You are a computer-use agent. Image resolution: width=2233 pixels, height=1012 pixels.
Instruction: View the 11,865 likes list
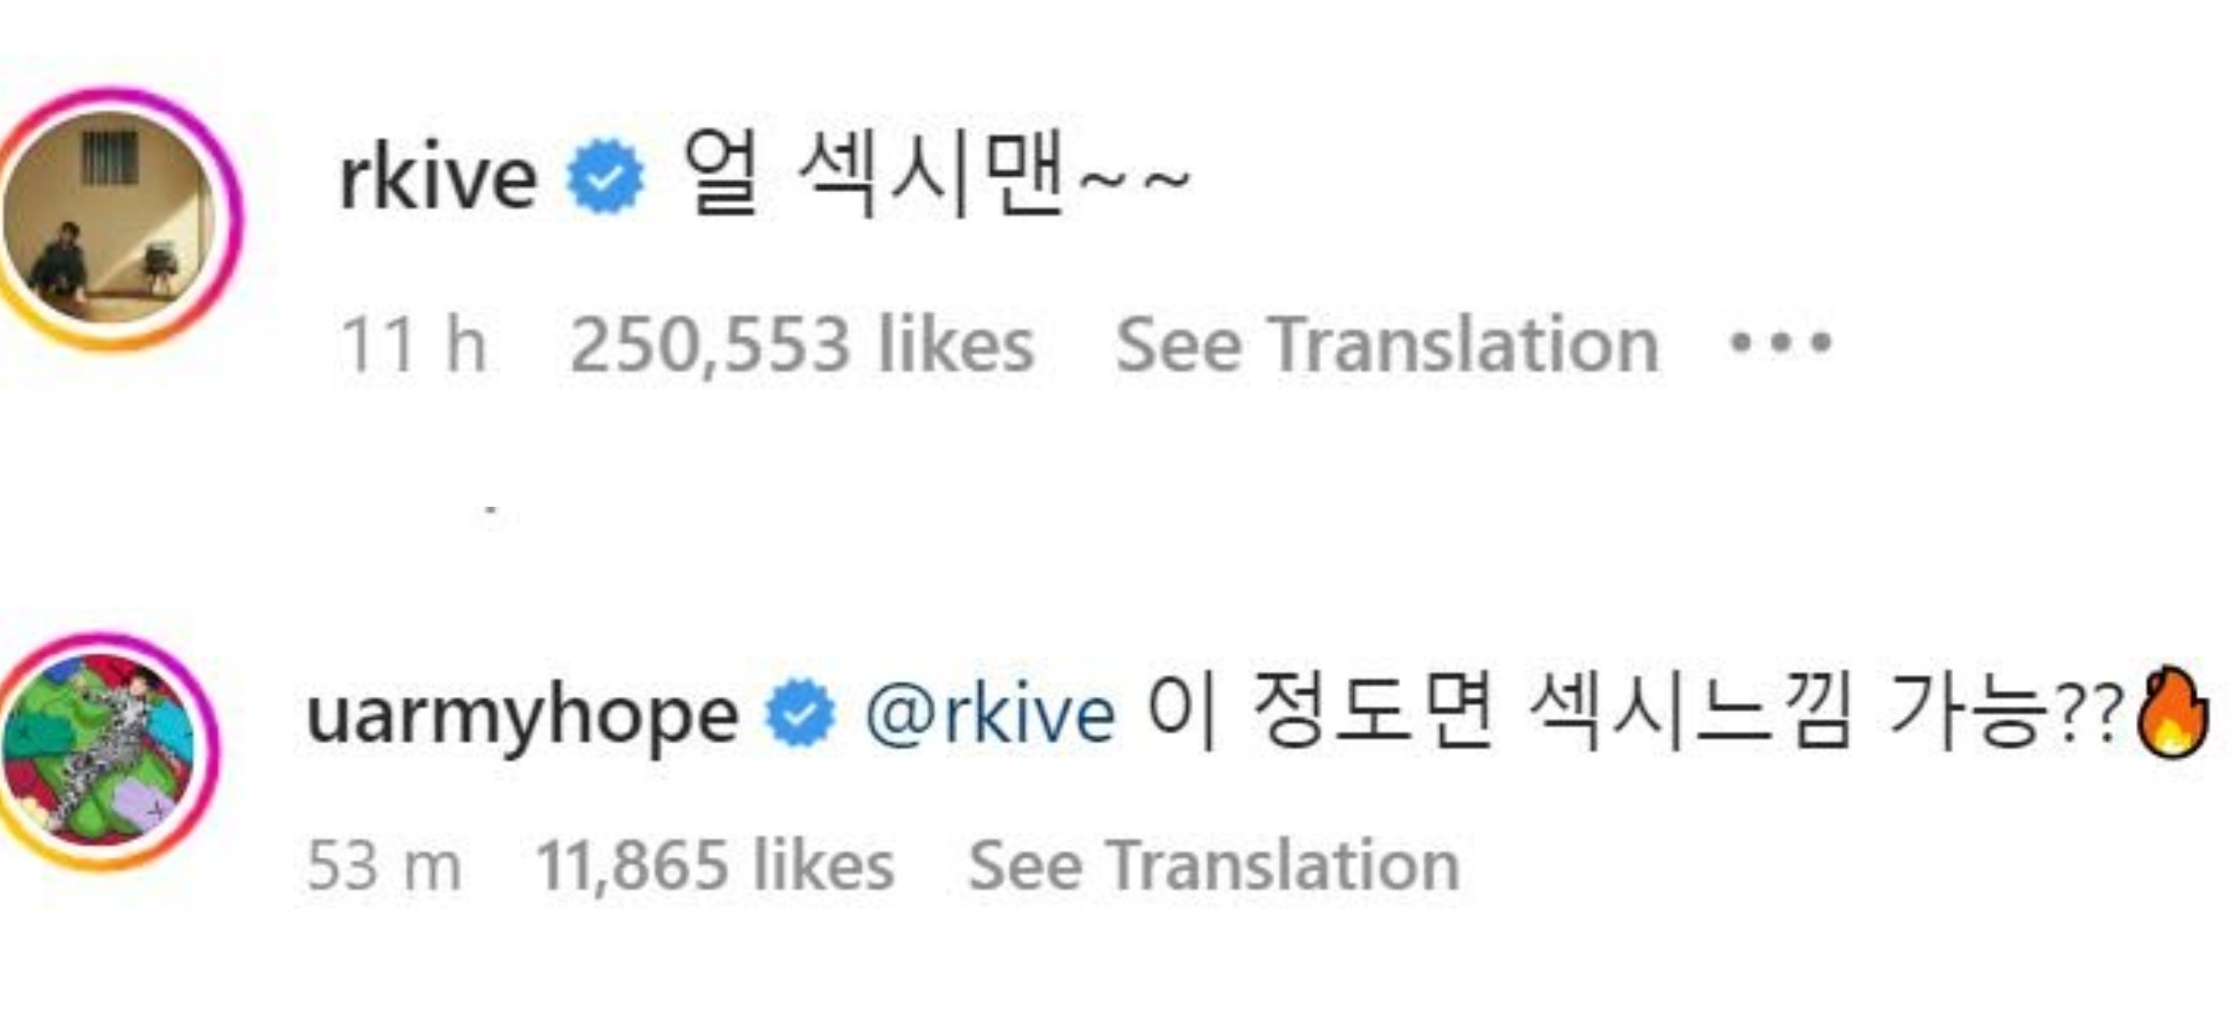pyautogui.click(x=715, y=865)
